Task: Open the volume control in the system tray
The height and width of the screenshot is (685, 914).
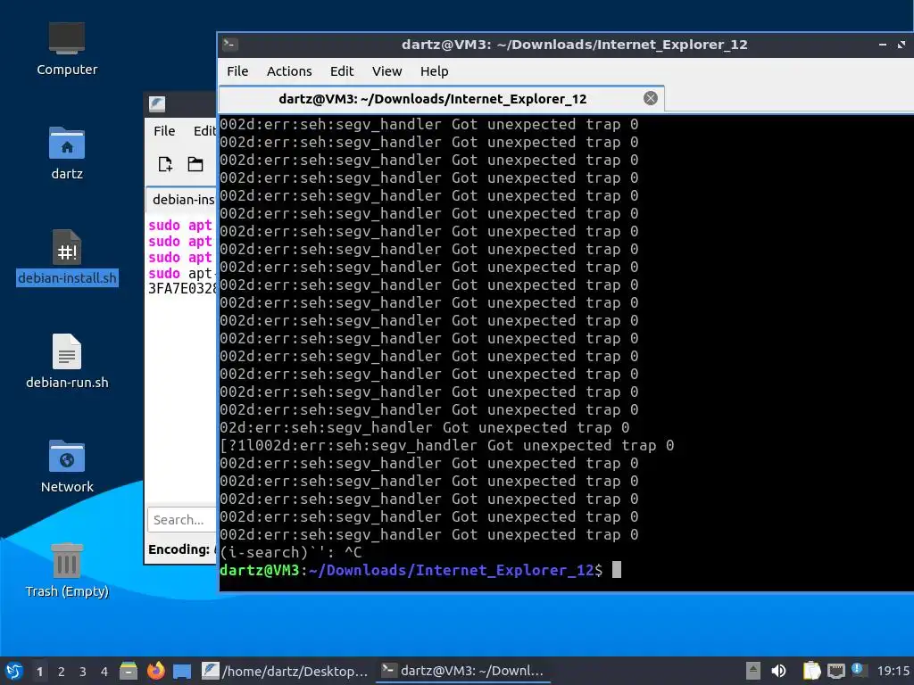Action: click(778, 671)
